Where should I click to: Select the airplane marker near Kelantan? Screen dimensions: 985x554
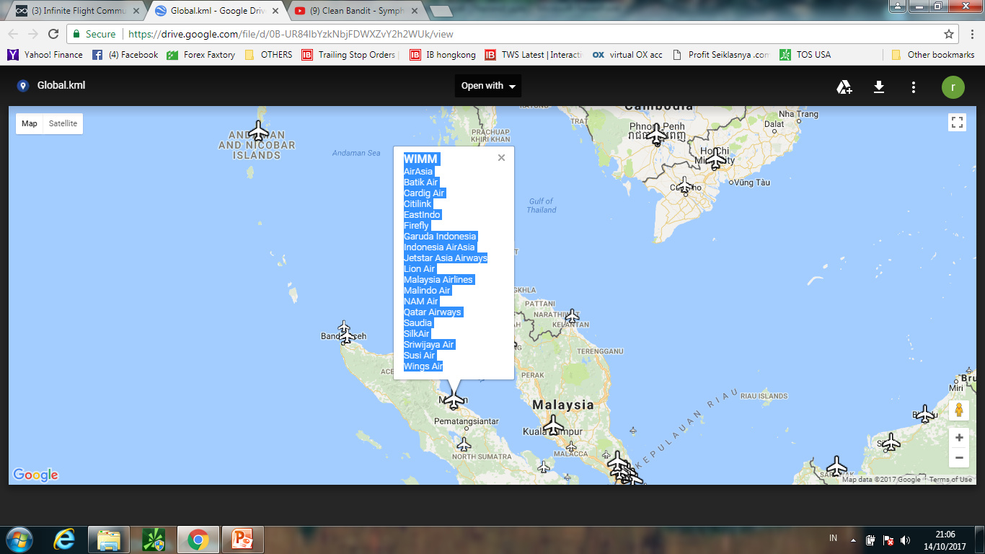(x=572, y=316)
